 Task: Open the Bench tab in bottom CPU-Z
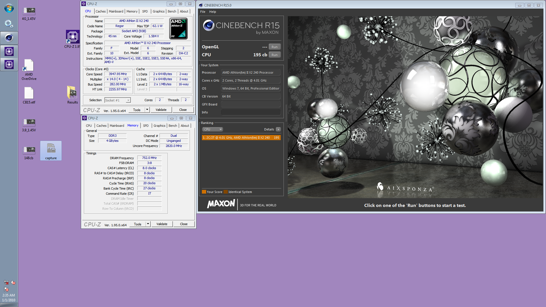[173, 126]
